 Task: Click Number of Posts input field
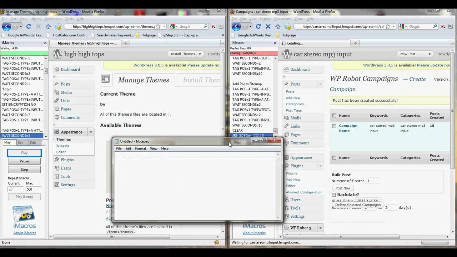373,181
